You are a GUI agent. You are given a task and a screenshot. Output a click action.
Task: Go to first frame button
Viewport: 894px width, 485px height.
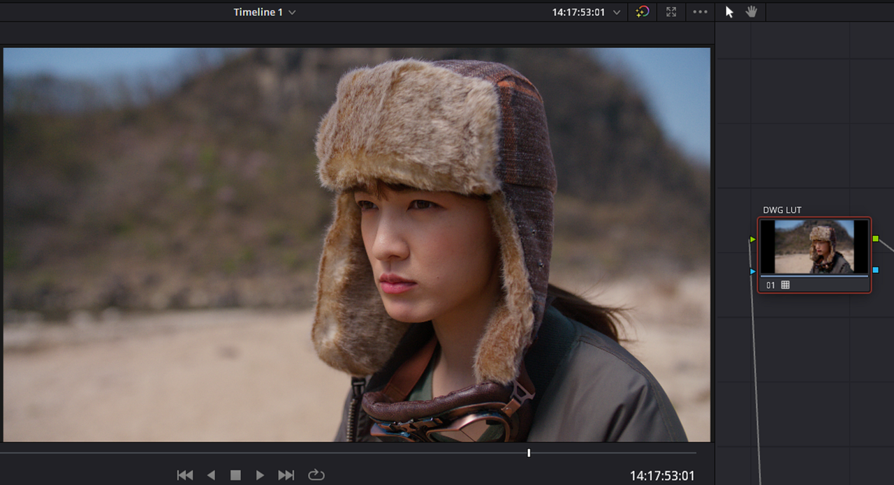pos(185,475)
